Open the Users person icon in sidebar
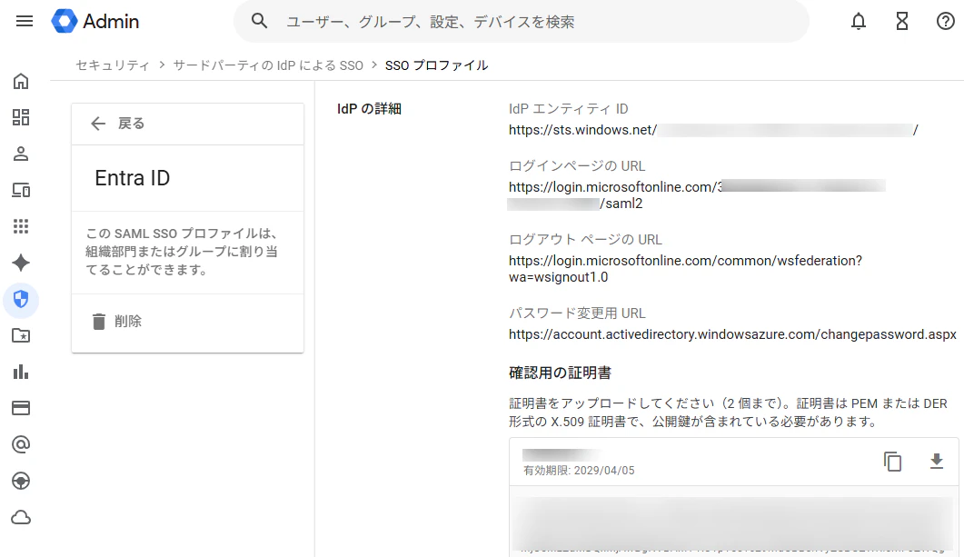 tap(21, 154)
